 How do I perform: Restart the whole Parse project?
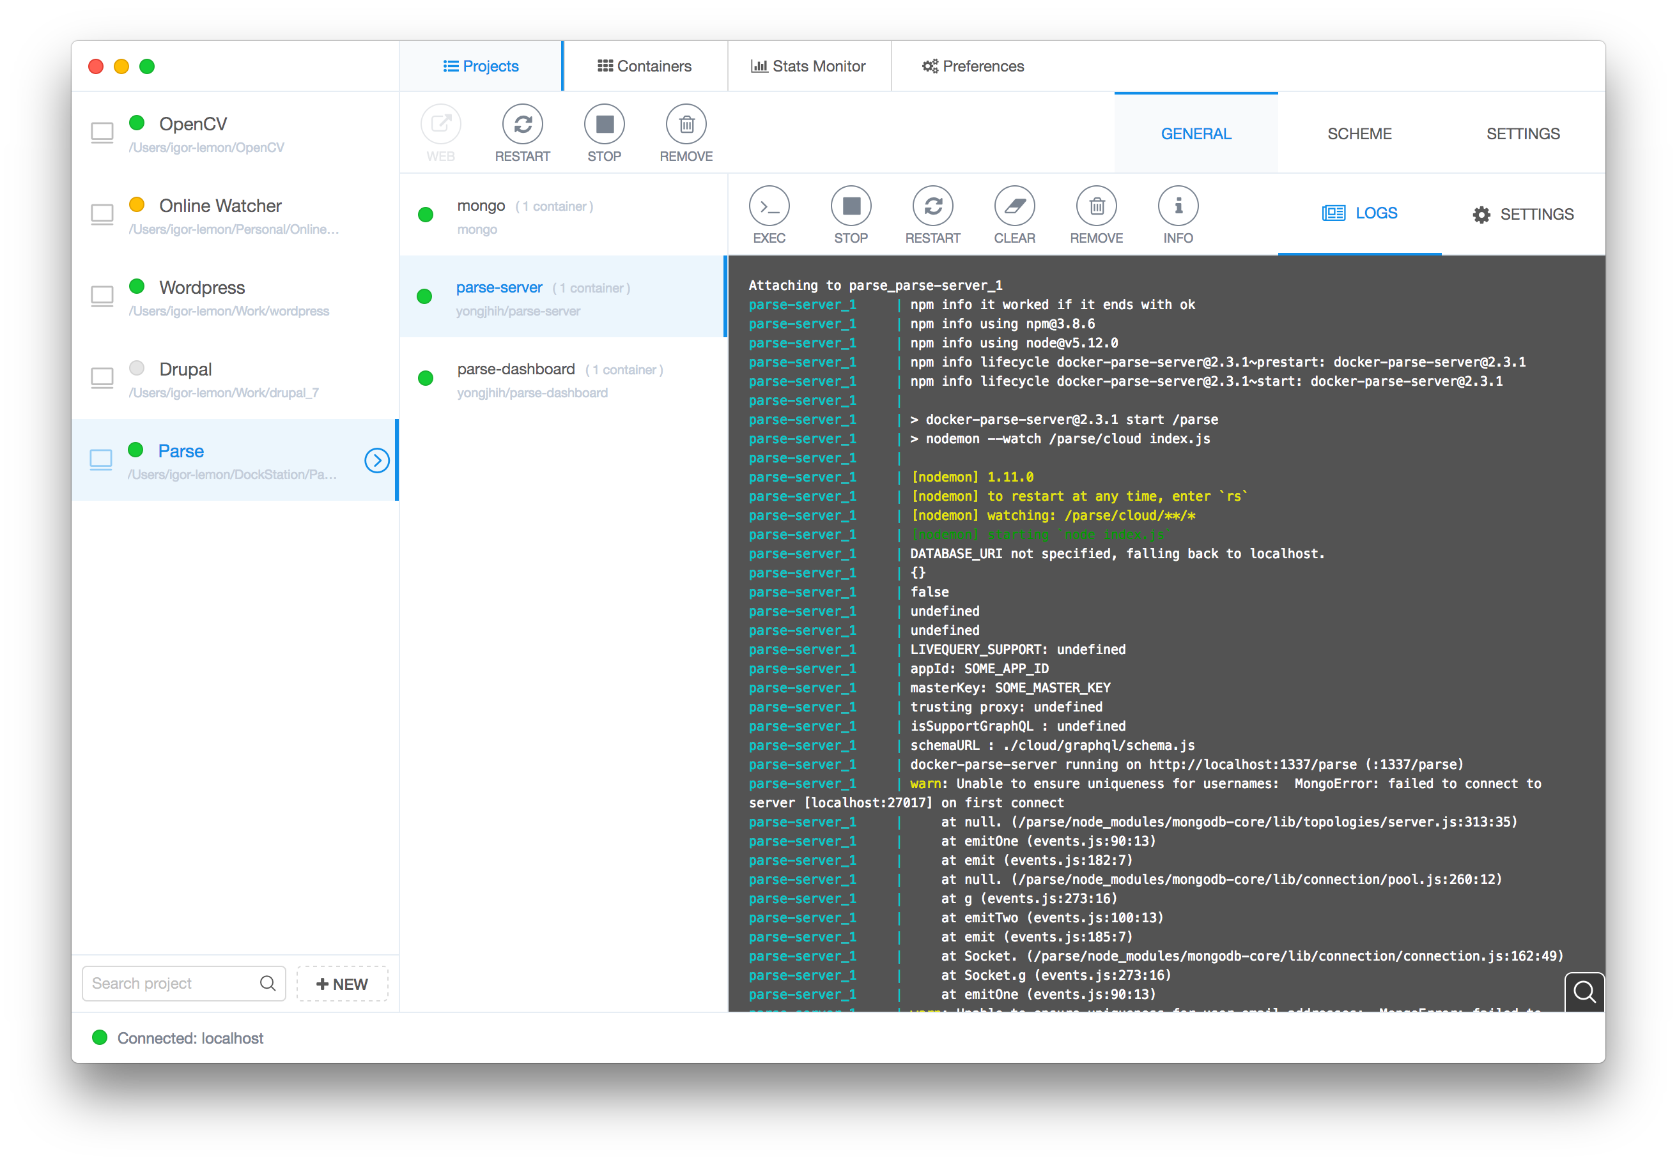pyautogui.click(x=522, y=125)
